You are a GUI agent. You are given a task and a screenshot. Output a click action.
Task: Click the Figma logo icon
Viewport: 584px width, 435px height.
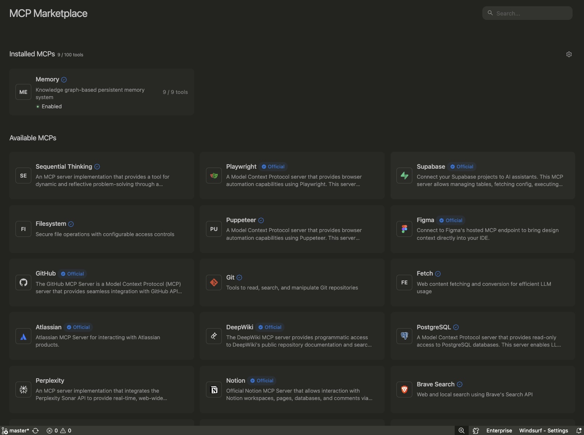tap(404, 229)
